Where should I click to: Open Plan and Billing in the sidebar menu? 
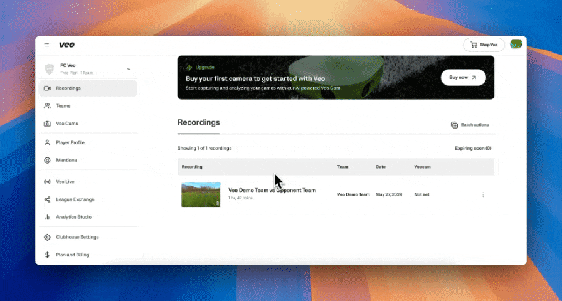88,255
